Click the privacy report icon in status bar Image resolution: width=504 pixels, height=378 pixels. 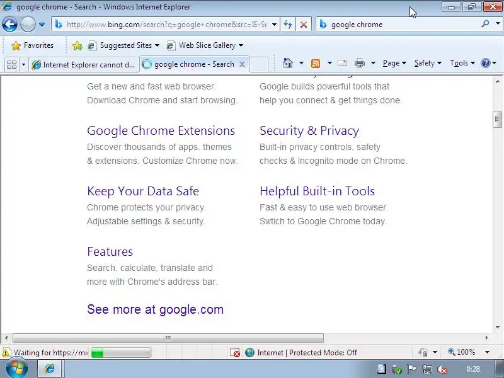tap(423, 353)
